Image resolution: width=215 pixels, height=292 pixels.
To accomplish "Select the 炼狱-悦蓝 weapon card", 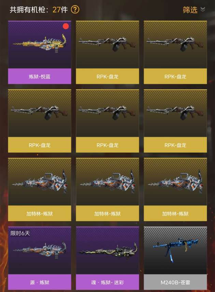I will coord(40,52).
